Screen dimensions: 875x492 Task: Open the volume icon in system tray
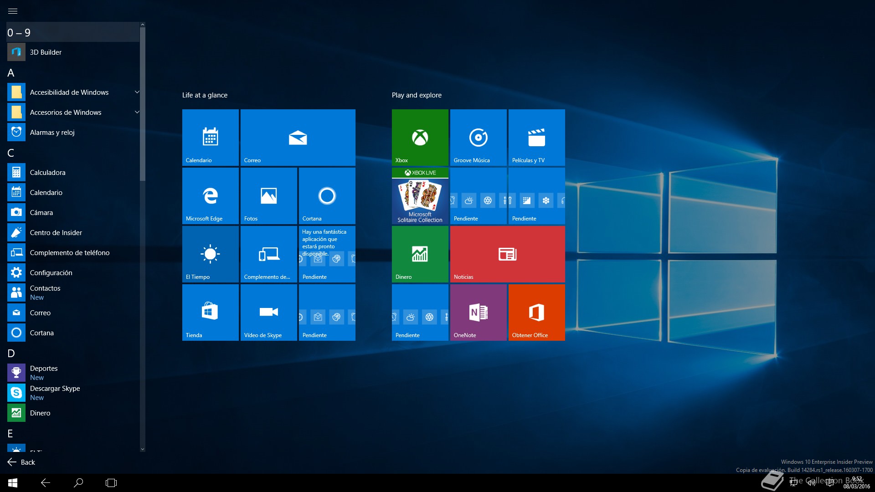click(x=811, y=483)
